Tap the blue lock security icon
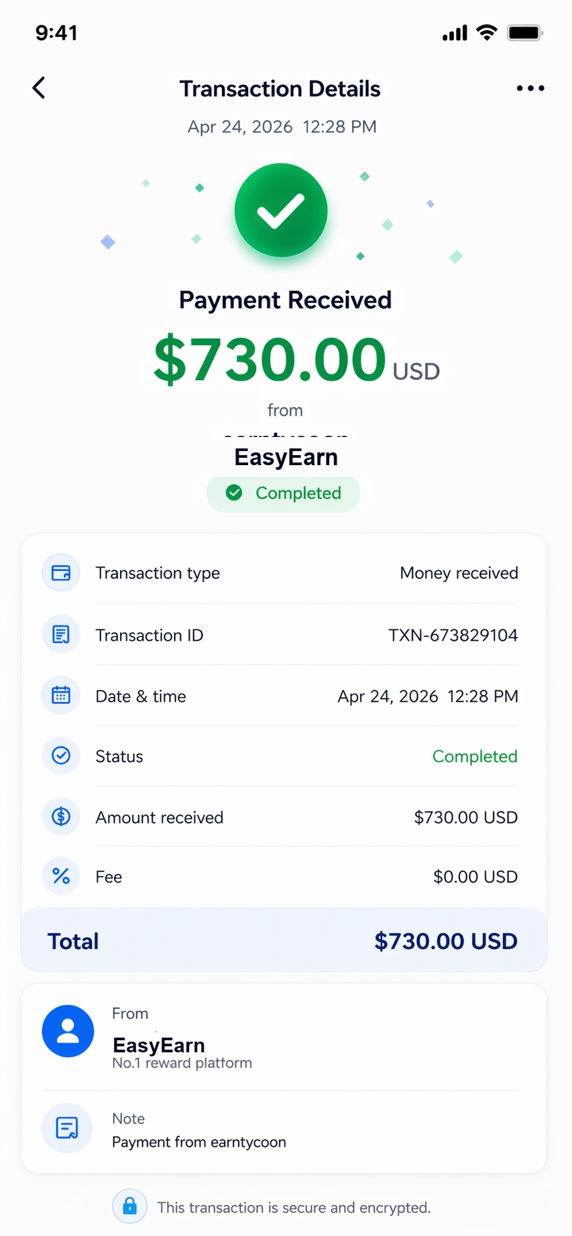572x1236 pixels. pyautogui.click(x=130, y=1206)
